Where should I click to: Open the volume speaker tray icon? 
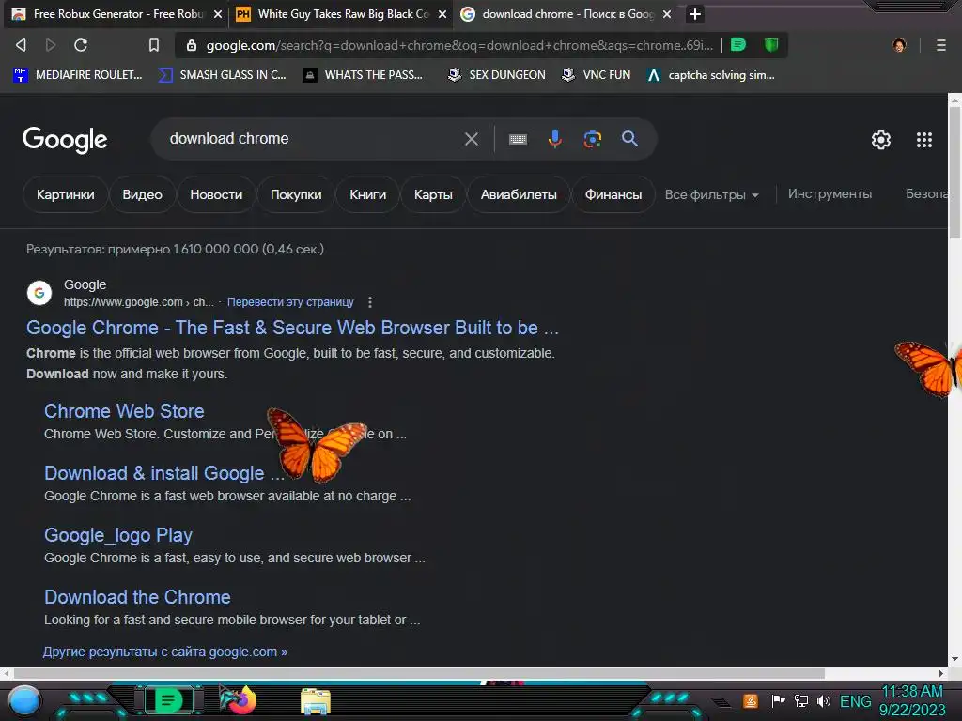(823, 700)
